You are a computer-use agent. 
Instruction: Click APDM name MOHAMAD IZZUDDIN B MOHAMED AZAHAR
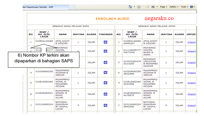point(151,62)
